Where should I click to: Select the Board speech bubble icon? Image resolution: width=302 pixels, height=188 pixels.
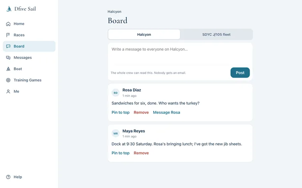8,46
